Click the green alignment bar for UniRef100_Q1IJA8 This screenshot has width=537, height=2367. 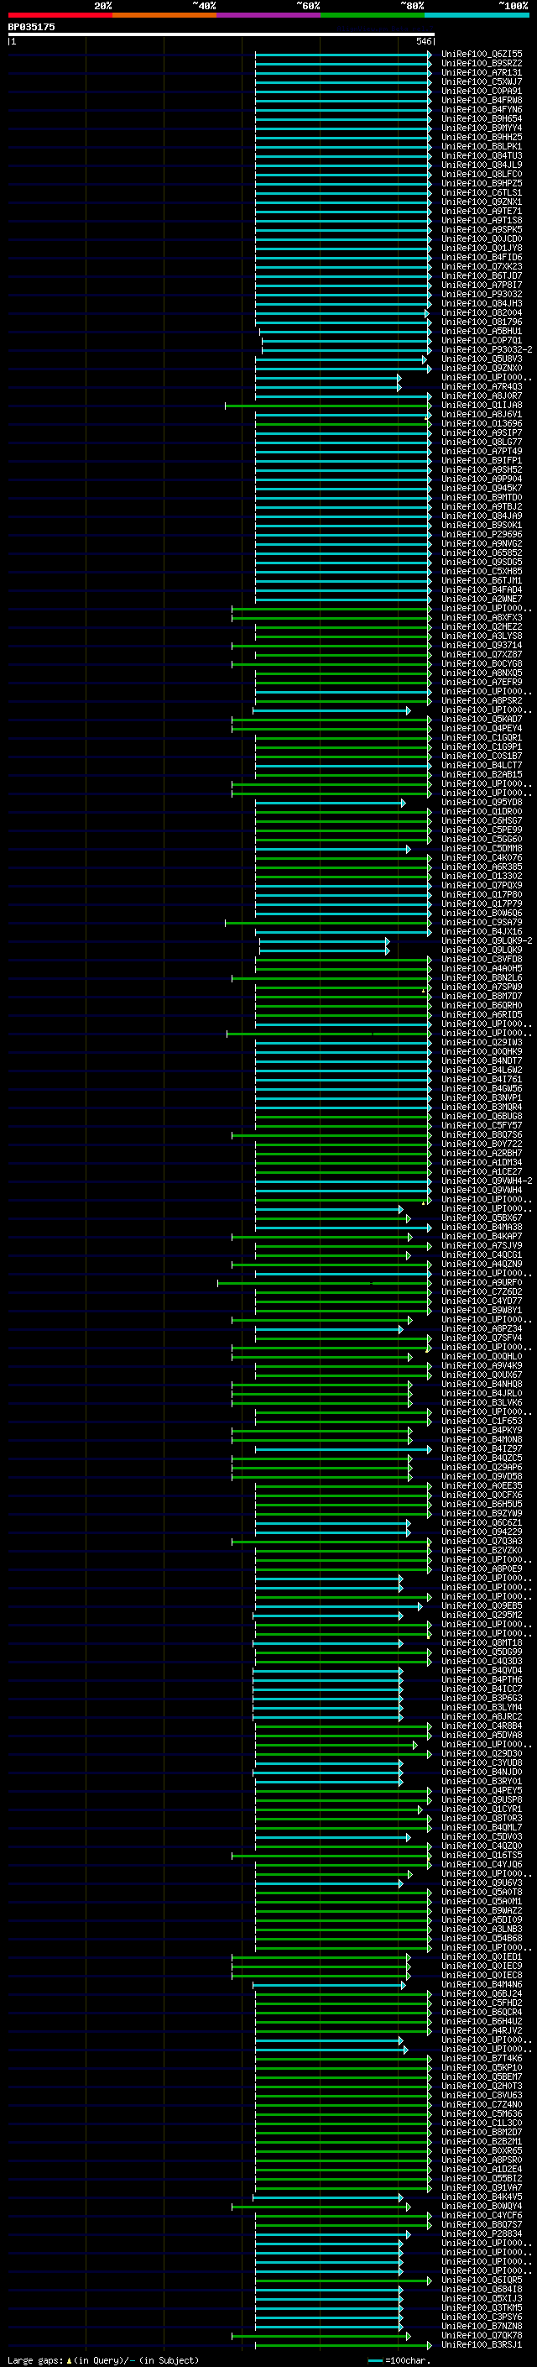[x=328, y=406]
